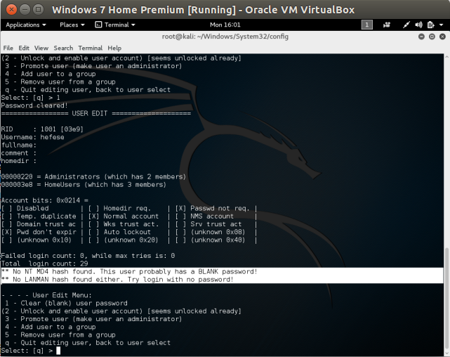Click the '[ ] (unknown 0x40)' account bit
Screen dimensions: 450x357
210,240
